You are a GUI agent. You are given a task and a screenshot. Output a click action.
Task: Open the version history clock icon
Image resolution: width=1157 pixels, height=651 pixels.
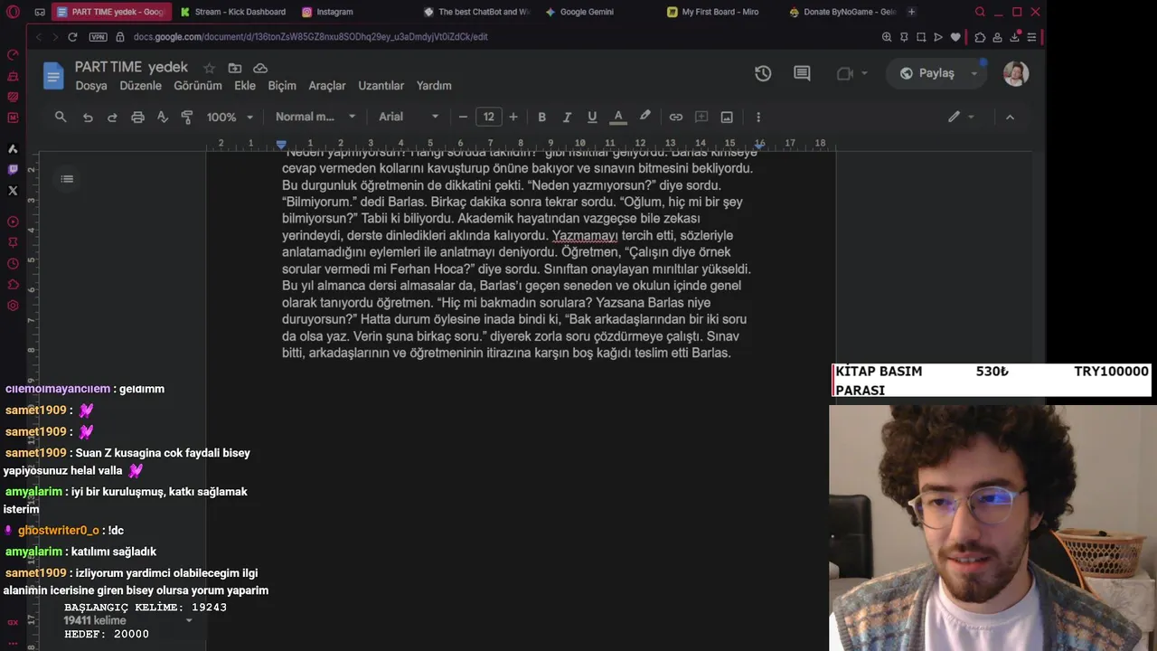763,73
